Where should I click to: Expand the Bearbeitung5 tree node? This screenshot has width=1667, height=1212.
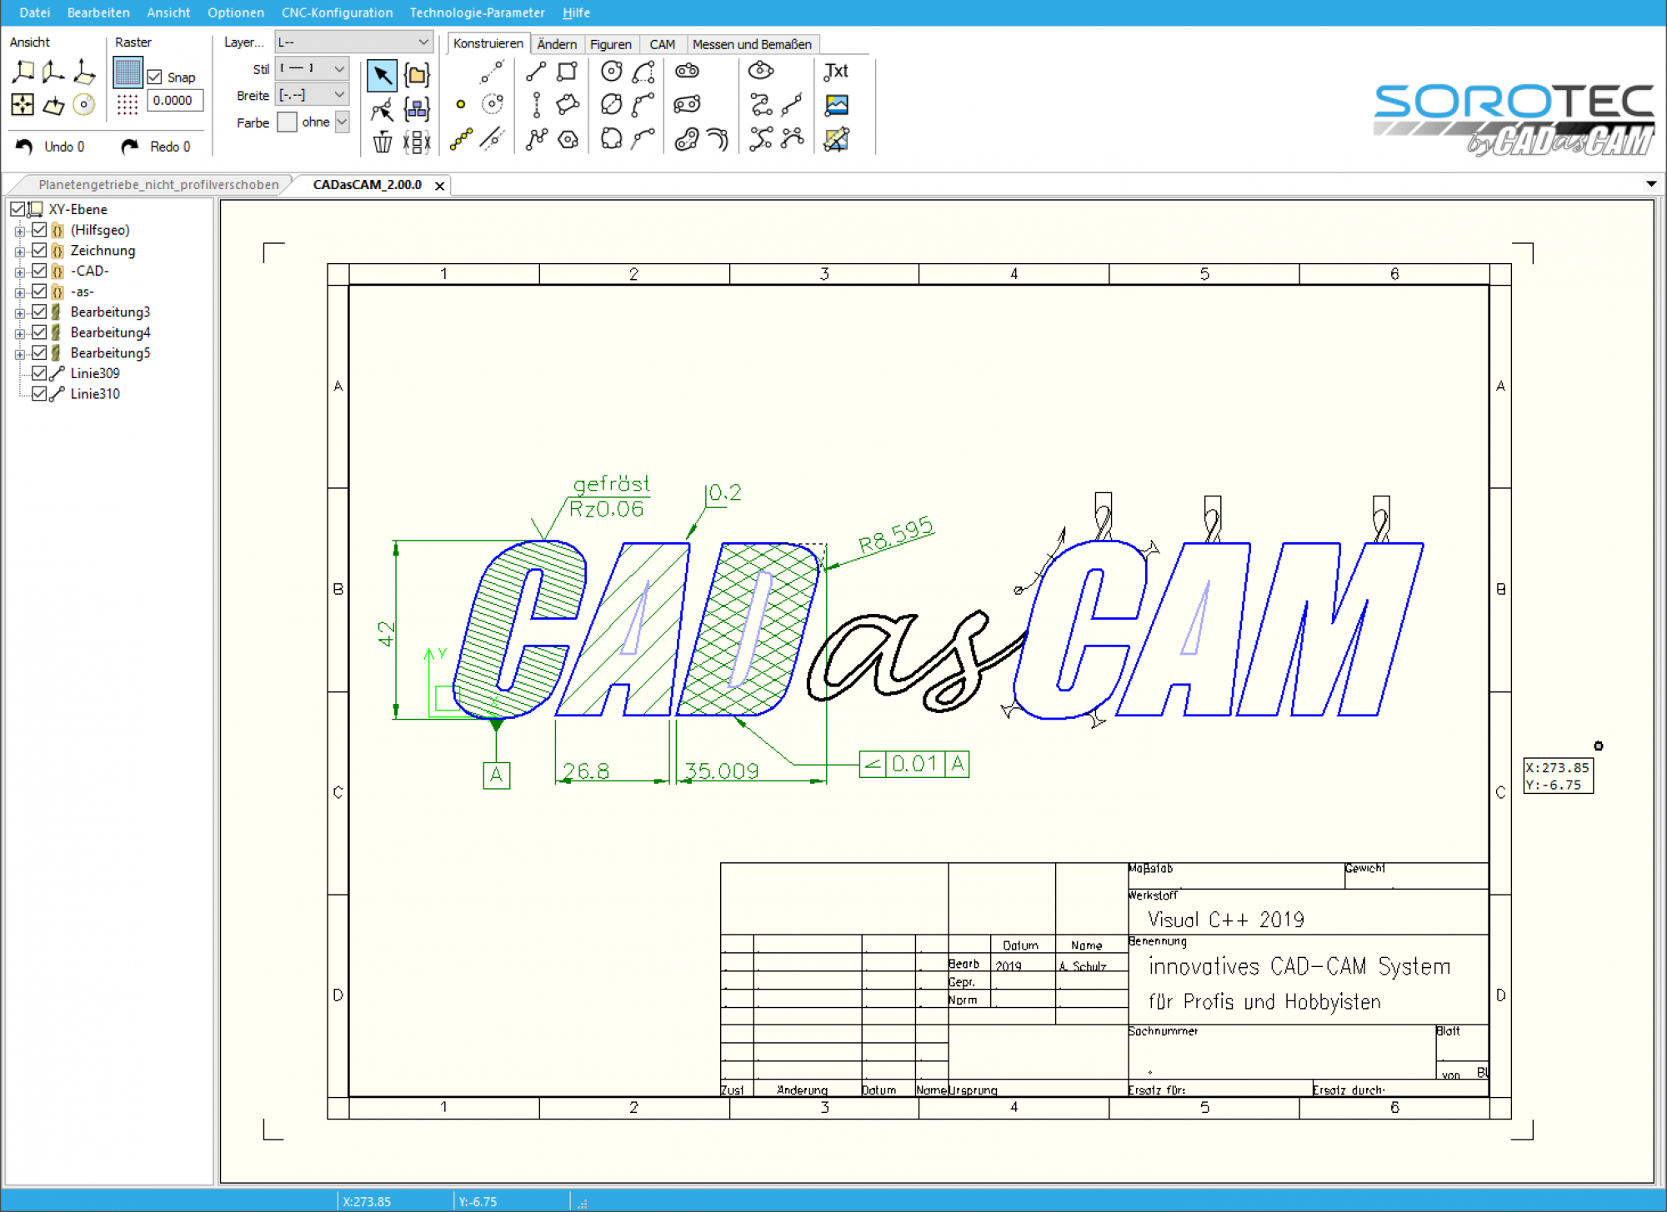20,354
